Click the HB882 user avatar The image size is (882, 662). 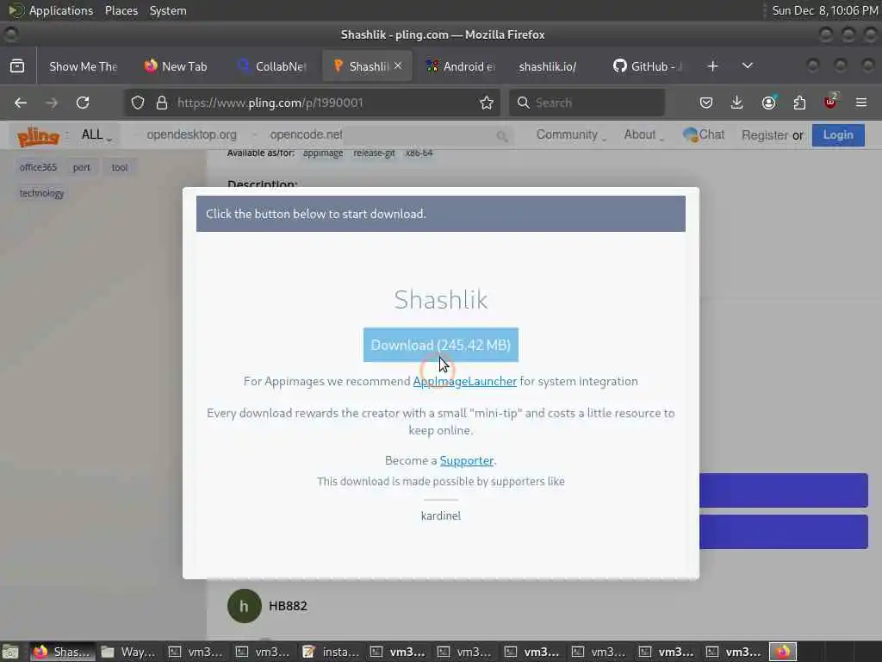[244, 606]
